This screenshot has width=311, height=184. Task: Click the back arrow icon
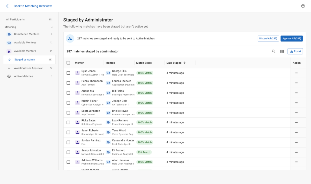click(7, 6)
